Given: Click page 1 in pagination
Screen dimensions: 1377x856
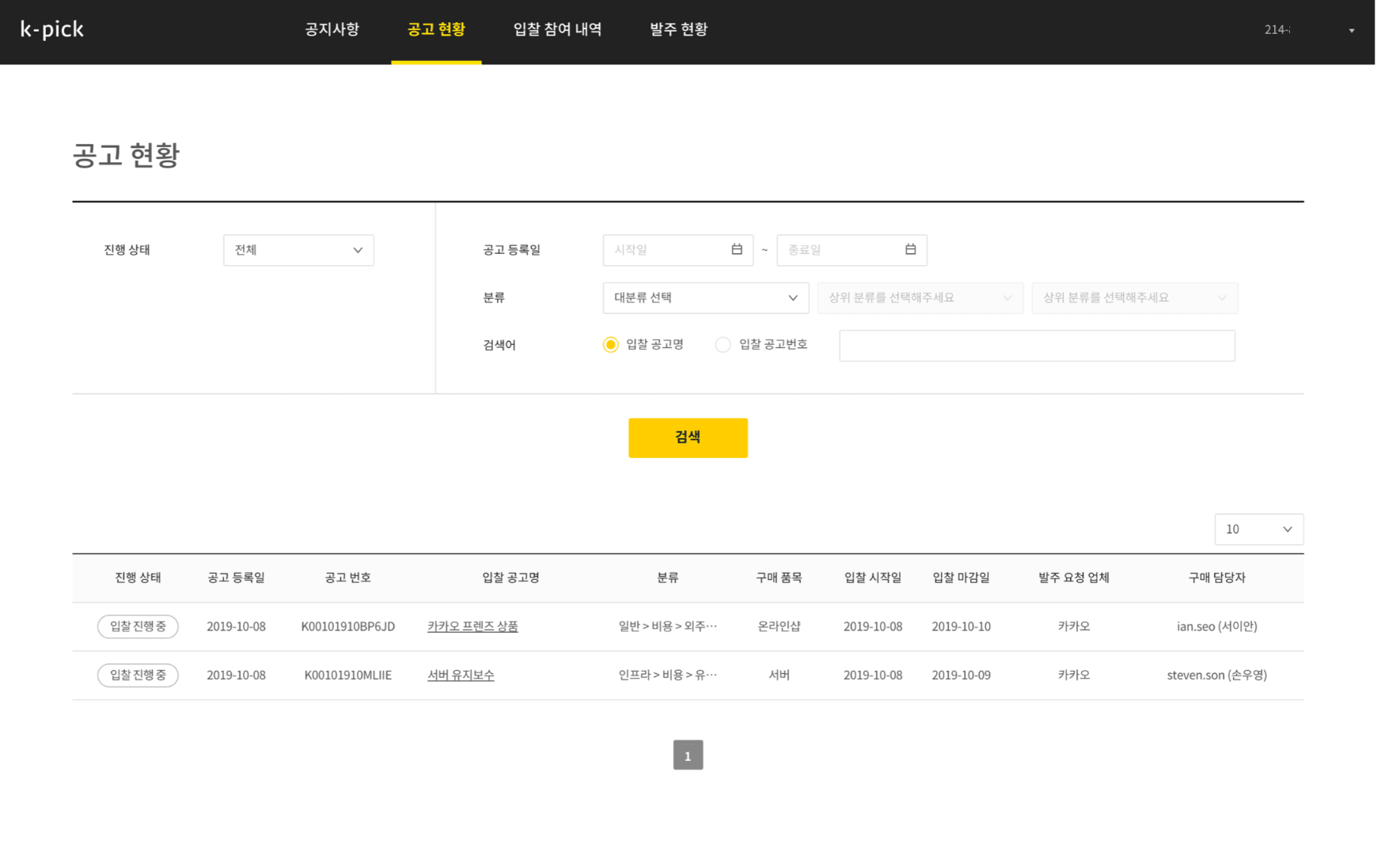Looking at the screenshot, I should 688,756.
